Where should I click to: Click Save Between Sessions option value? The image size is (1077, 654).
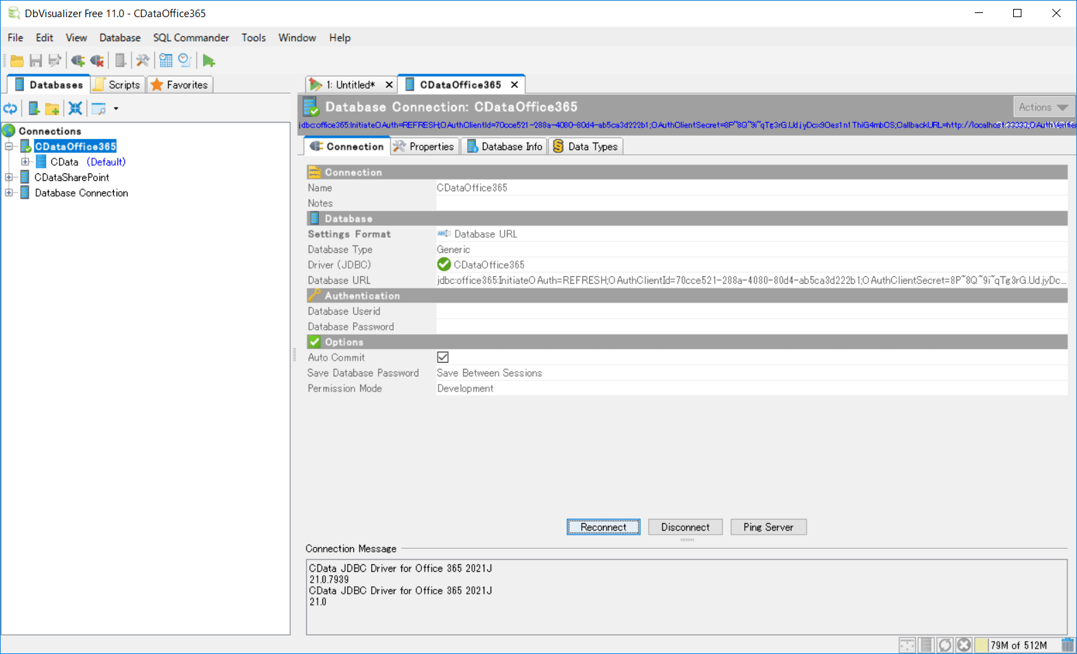point(752,373)
